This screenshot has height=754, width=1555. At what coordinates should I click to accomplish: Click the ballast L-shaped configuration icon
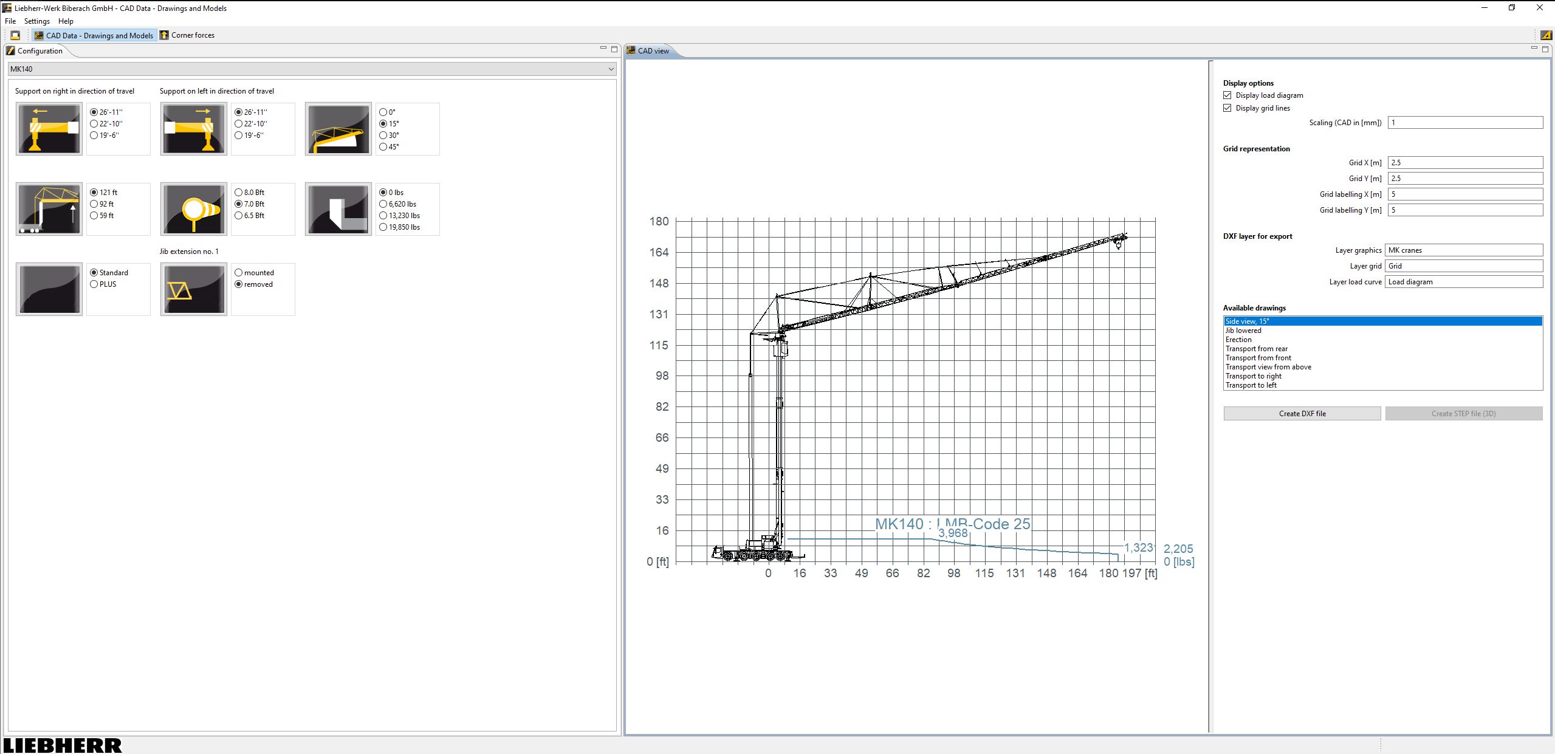point(337,208)
